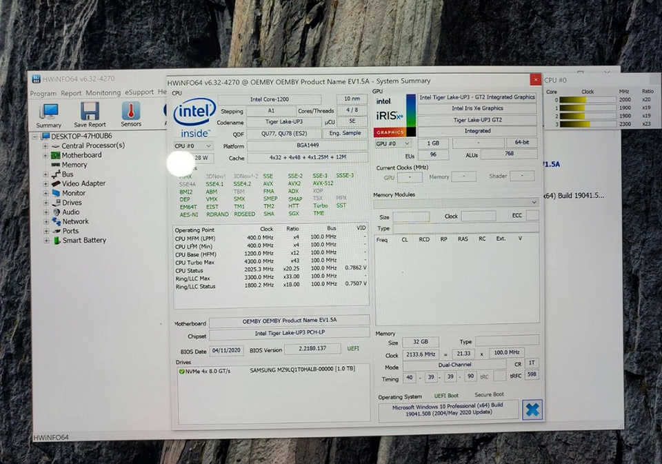Close the System Summary window
The height and width of the screenshot is (464, 662).
click(535, 79)
